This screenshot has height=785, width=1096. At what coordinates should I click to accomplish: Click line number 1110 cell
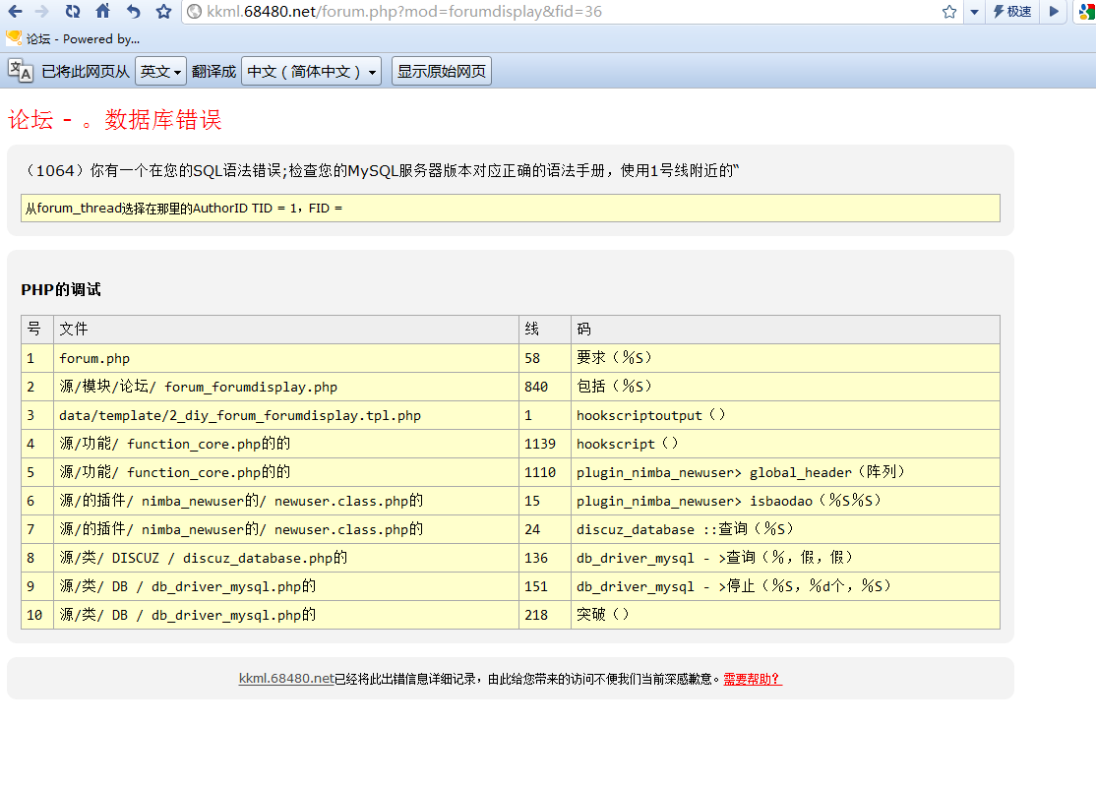point(544,472)
